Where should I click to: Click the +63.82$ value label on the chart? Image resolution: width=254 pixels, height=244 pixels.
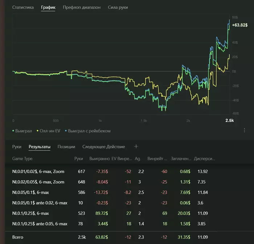pyautogui.click(x=239, y=25)
